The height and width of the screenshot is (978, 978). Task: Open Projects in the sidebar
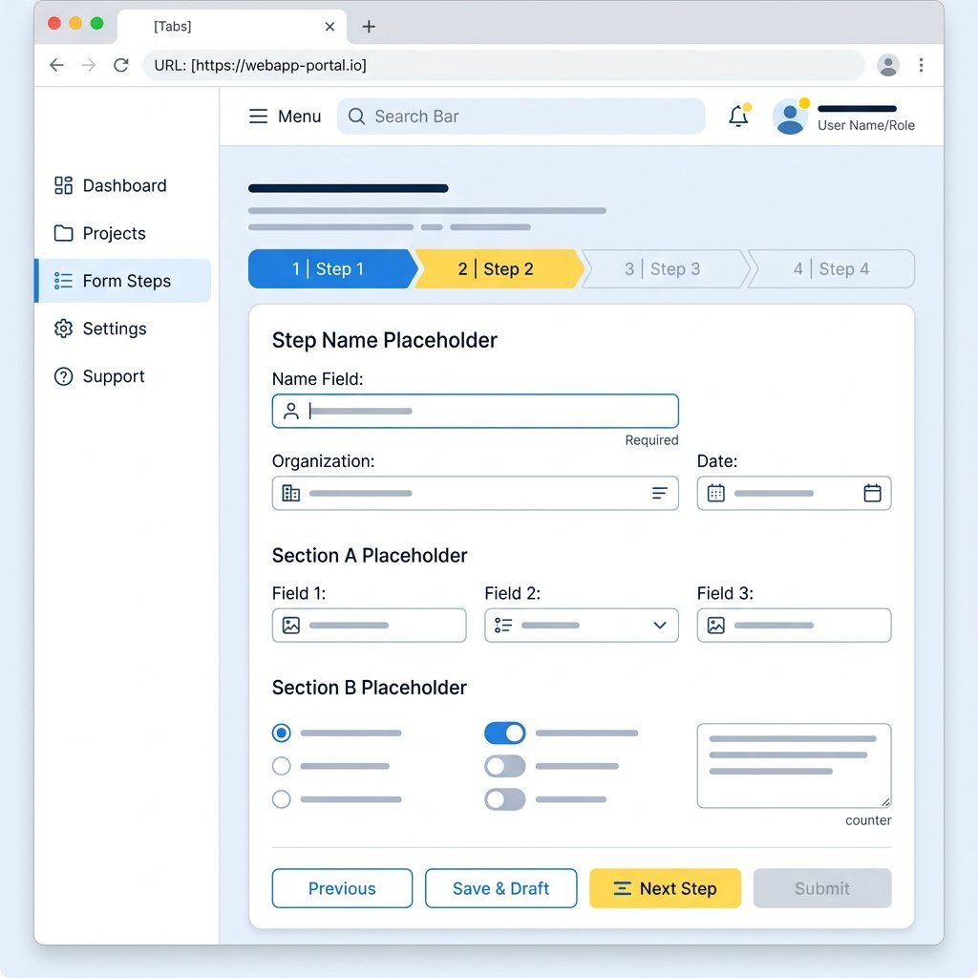pyautogui.click(x=123, y=233)
